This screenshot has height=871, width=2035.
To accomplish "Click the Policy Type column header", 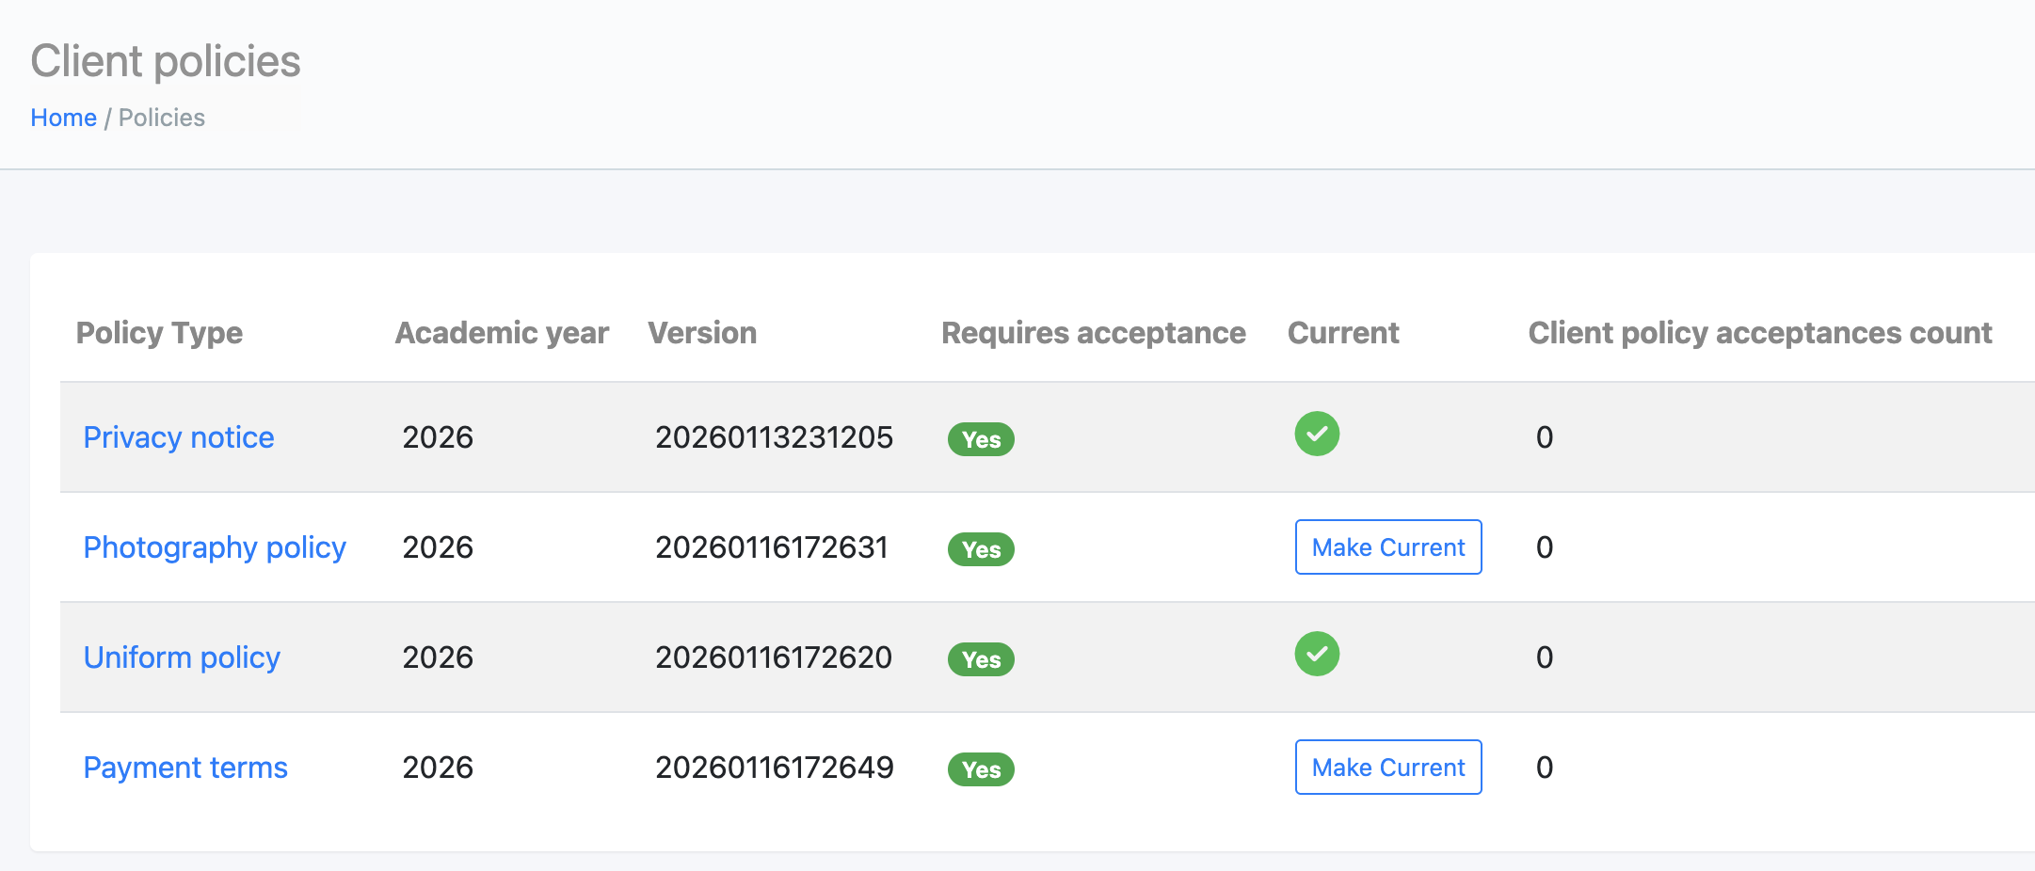I will coord(159,333).
